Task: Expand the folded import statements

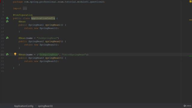Action: (x=25, y=8)
